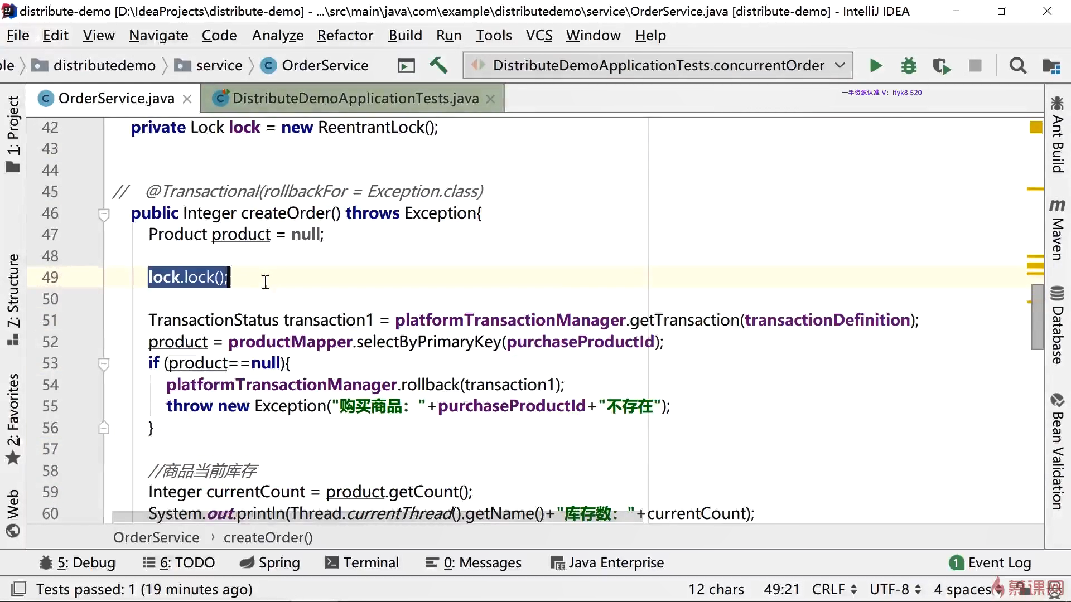The width and height of the screenshot is (1071, 602).
Task: Click the green Run button
Action: tap(876, 66)
